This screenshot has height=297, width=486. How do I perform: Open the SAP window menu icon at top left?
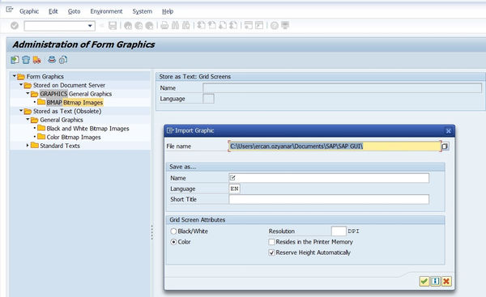coord(10,10)
